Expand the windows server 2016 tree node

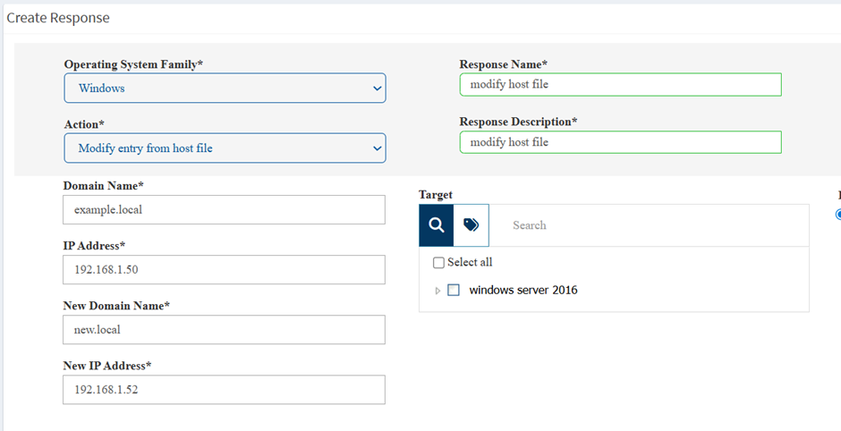tap(437, 291)
